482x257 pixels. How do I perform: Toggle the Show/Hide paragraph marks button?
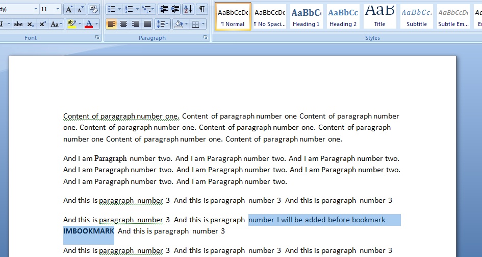[x=202, y=9]
